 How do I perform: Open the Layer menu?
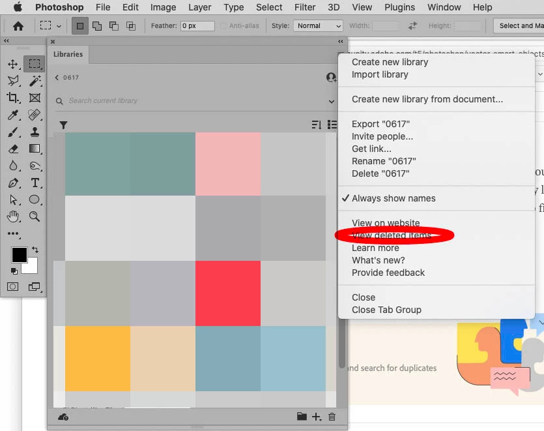pyautogui.click(x=199, y=7)
